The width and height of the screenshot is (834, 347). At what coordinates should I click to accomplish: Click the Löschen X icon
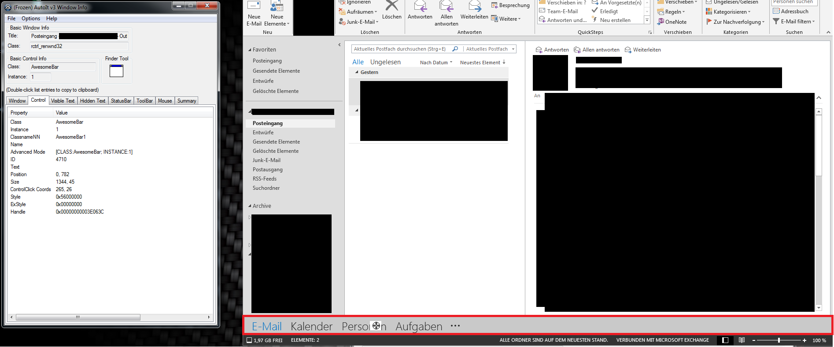point(391,6)
